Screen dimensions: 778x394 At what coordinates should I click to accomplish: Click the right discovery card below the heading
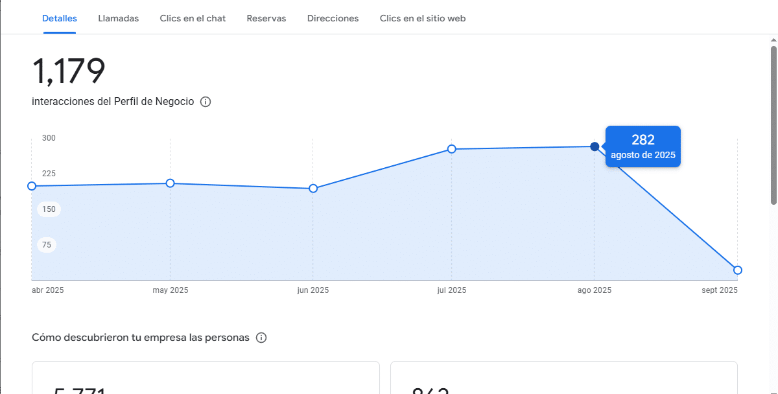point(563,379)
